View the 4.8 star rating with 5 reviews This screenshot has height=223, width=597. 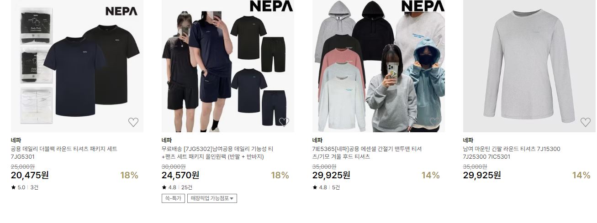coord(326,187)
